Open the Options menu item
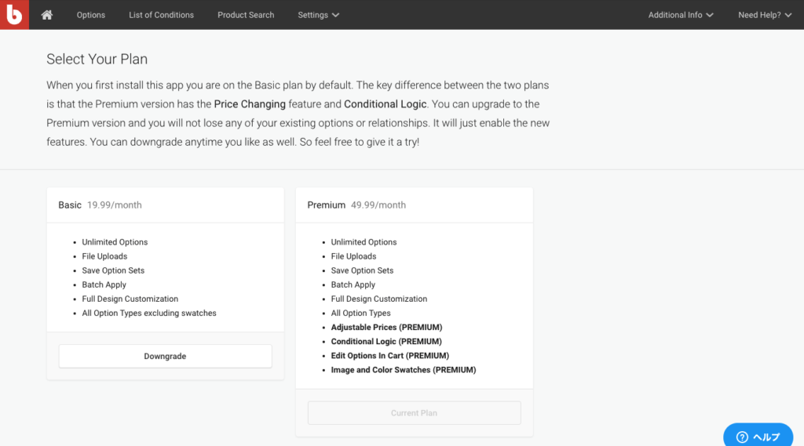804x446 pixels. click(91, 15)
